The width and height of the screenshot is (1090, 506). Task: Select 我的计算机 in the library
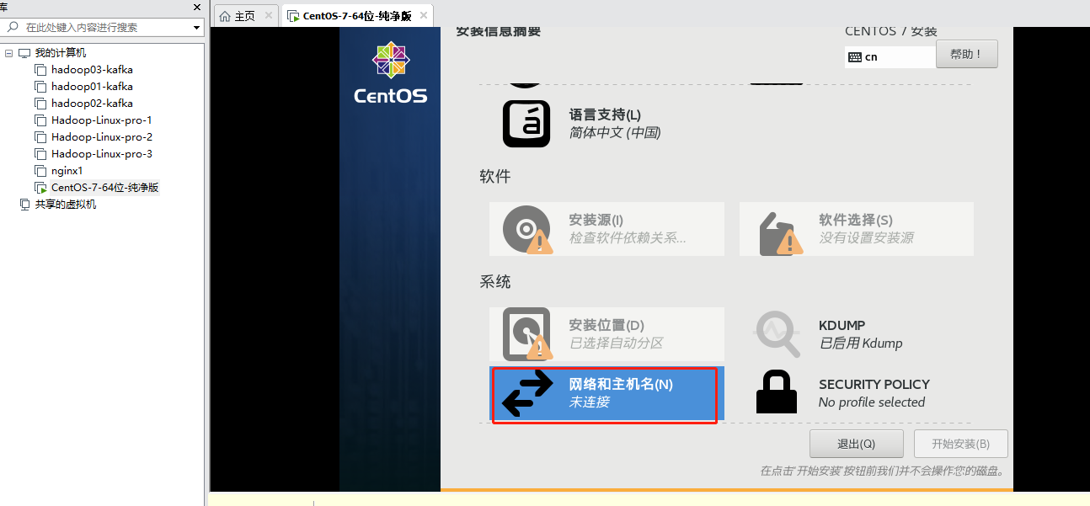click(x=60, y=53)
